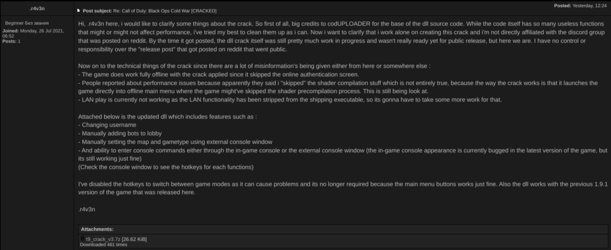Click the Call of Duty post subject title

point(165,11)
